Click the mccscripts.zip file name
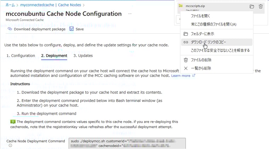This screenshot has height=149, width=269. point(195,6)
